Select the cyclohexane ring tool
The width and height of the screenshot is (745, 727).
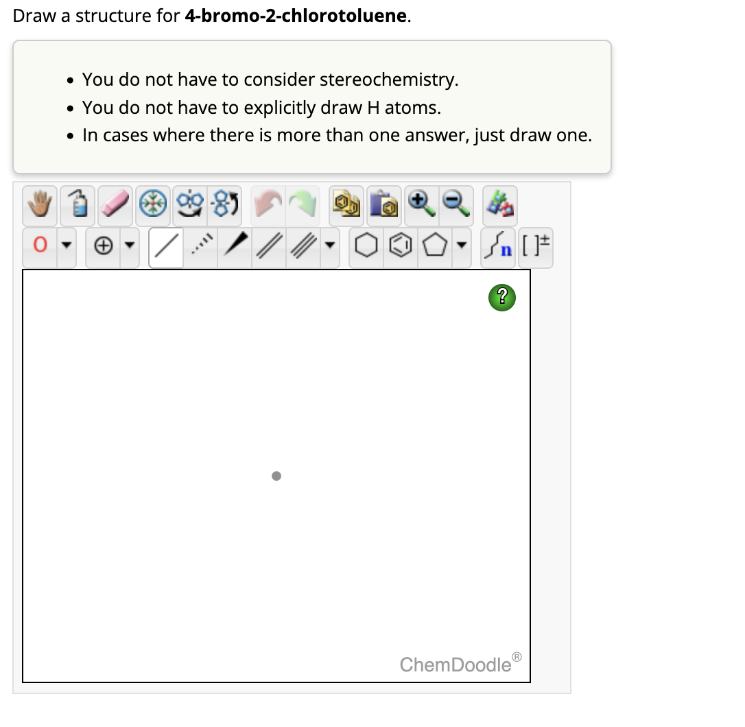[366, 248]
